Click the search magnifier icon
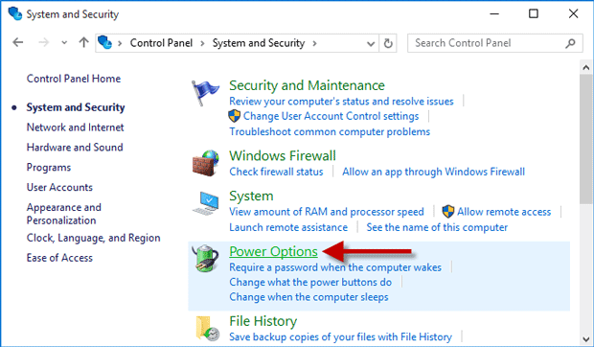The height and width of the screenshot is (347, 594). pos(570,43)
